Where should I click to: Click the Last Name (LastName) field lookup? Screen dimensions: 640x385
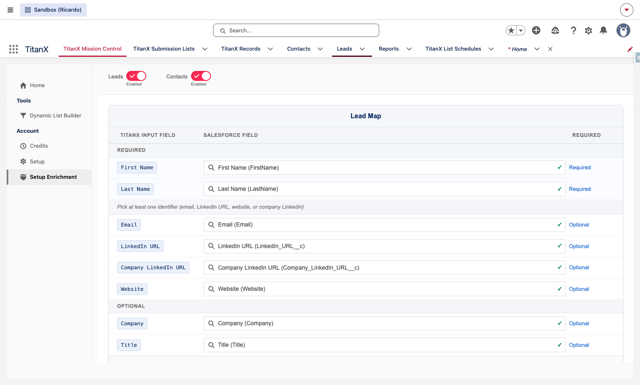click(x=384, y=189)
